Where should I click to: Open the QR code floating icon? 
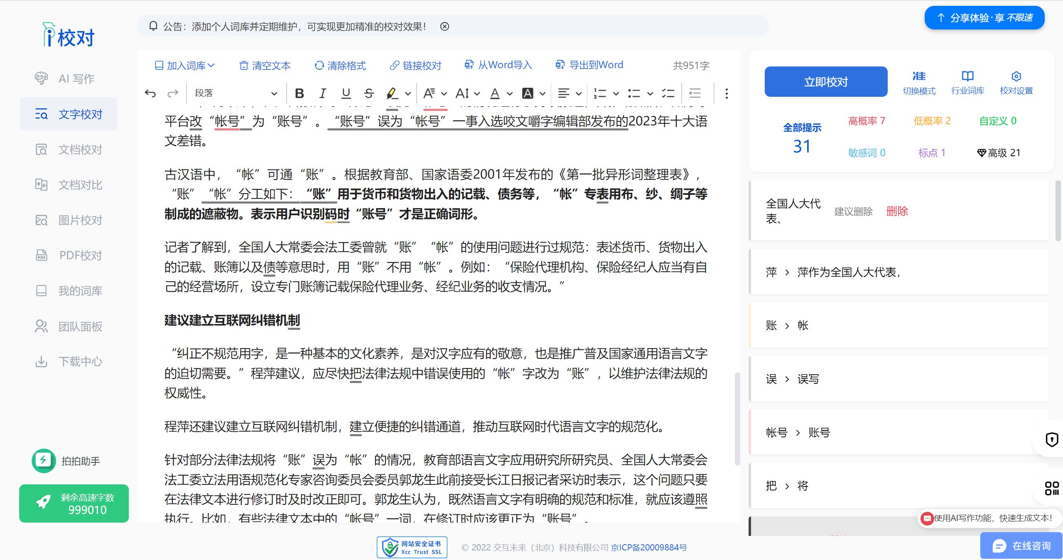click(1052, 488)
